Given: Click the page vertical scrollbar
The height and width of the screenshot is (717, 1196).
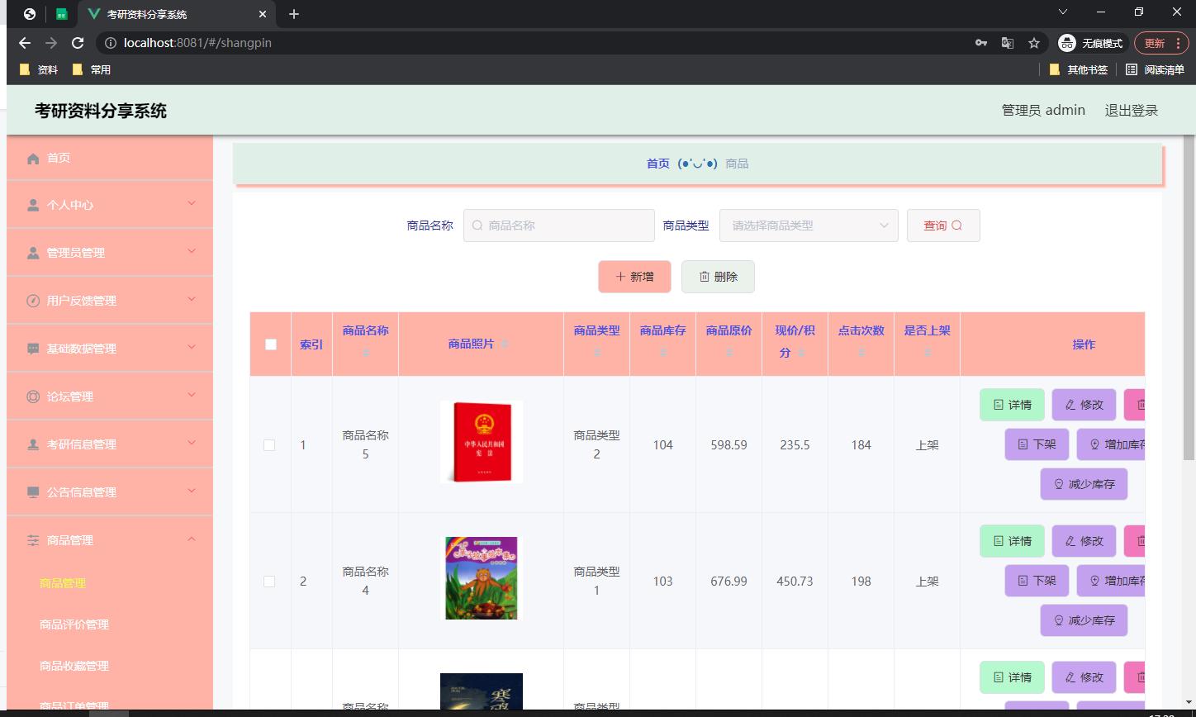Looking at the screenshot, I should coord(1189,297).
